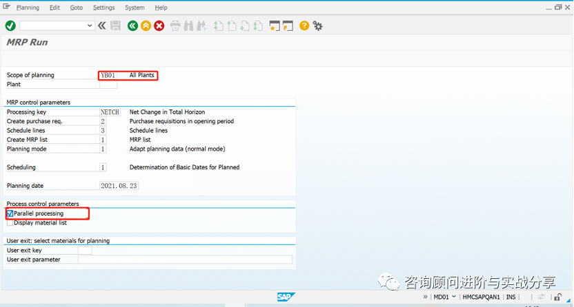Open the Planning menu
The image size is (574, 307).
[x=28, y=8]
